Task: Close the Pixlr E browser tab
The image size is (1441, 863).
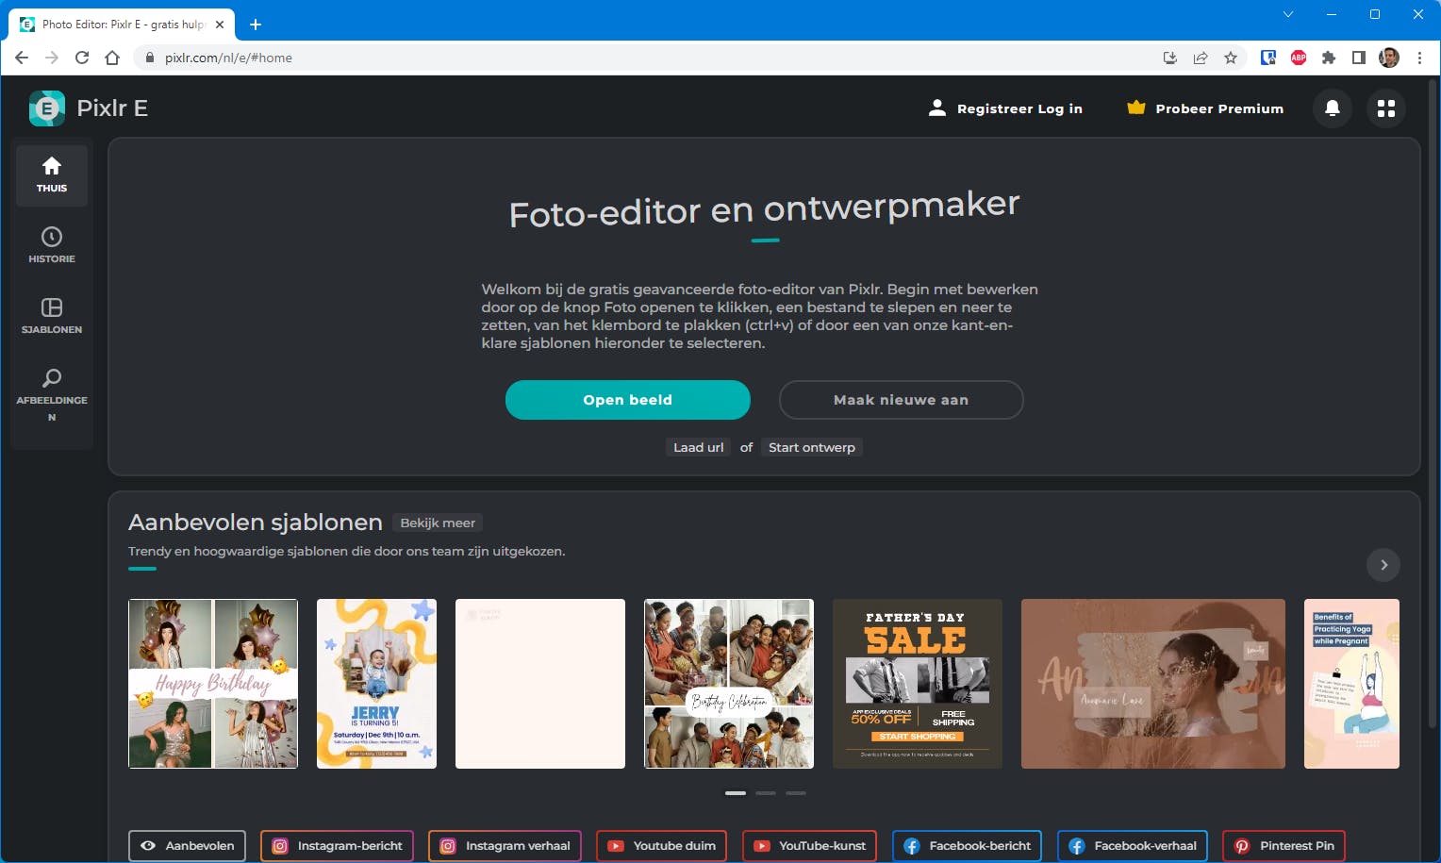Action: pos(220,25)
